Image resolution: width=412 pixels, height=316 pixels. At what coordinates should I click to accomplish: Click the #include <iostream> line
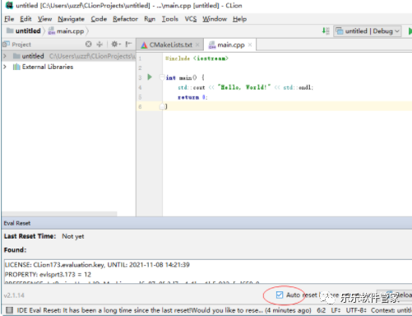tap(197, 58)
